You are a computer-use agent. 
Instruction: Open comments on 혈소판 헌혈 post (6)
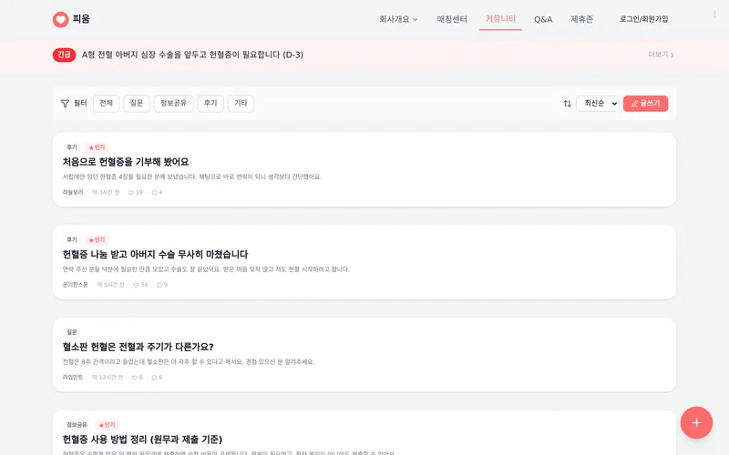(157, 378)
